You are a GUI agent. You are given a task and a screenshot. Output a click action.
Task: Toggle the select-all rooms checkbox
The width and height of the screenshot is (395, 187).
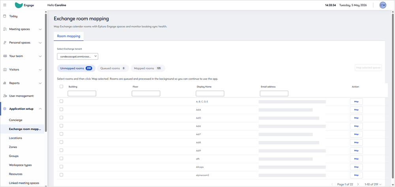[62, 86]
